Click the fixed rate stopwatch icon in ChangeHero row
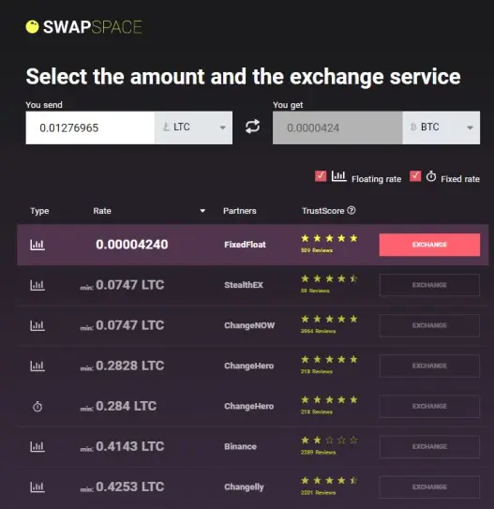This screenshot has height=509, width=494. coord(37,406)
